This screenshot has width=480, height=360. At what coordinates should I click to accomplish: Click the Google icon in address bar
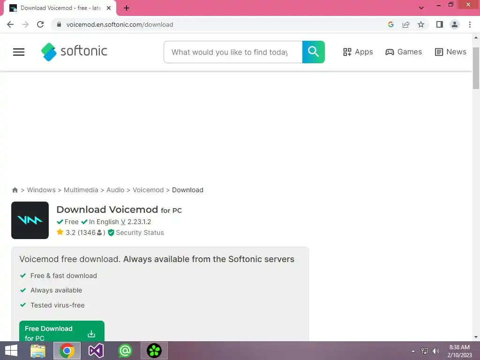click(390, 24)
